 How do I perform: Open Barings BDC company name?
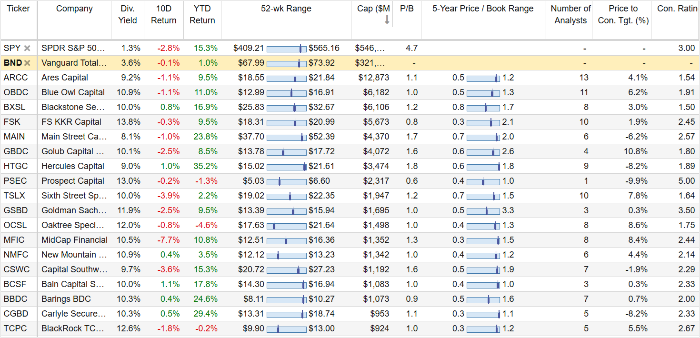point(66,299)
